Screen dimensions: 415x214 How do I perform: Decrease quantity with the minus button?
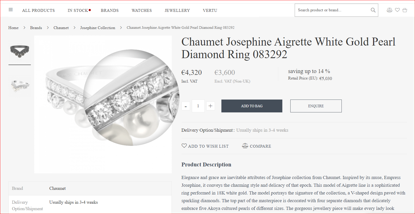[186, 106]
